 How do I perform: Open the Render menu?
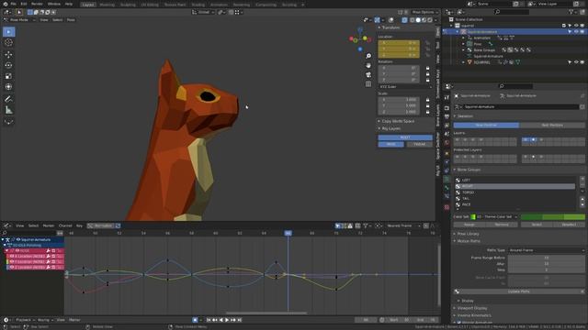tap(37, 4)
